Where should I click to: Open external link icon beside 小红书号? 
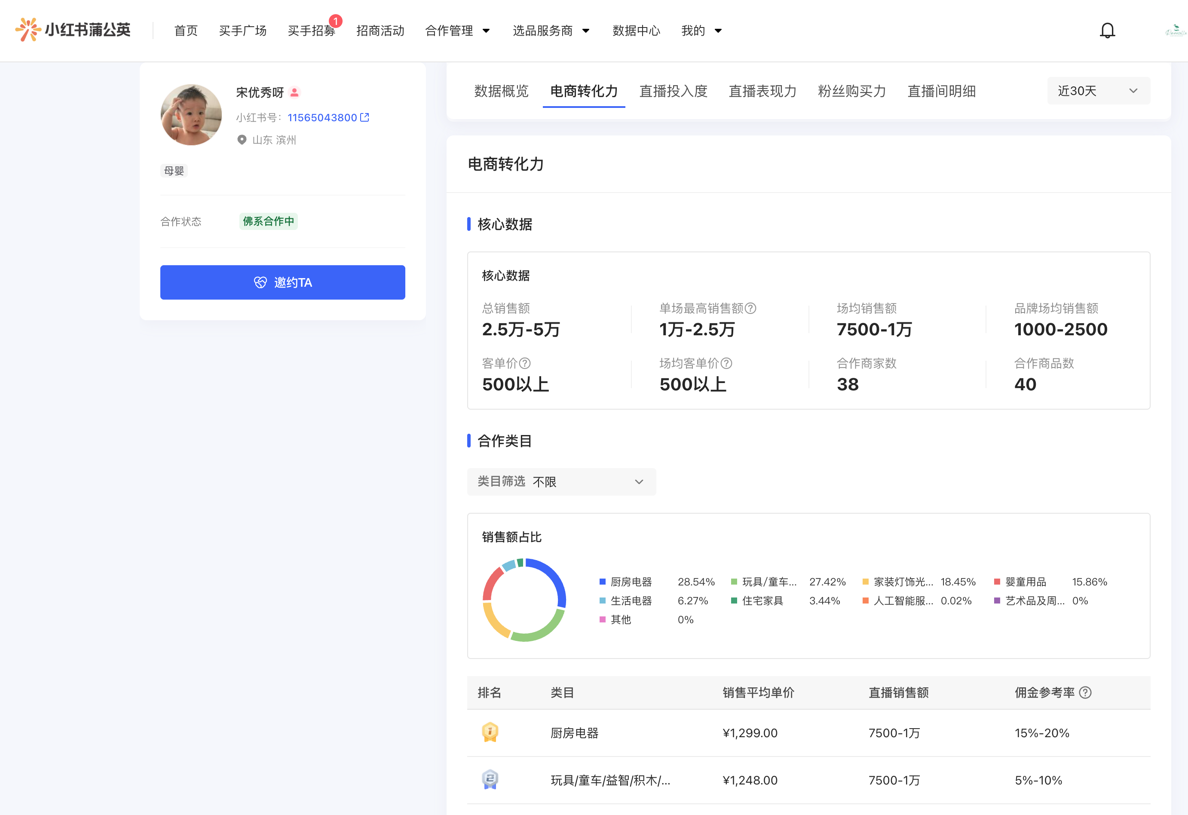[x=364, y=117]
